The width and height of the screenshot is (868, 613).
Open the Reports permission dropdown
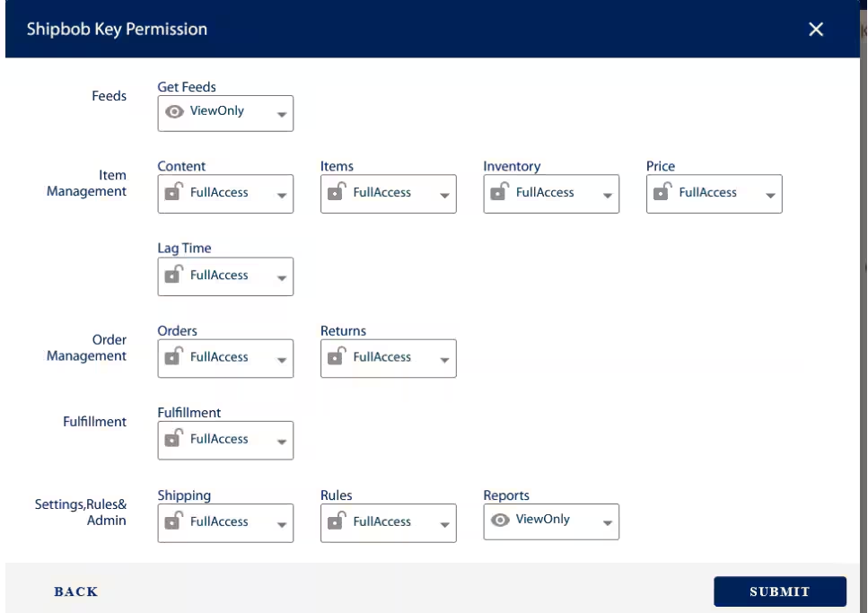608,521
